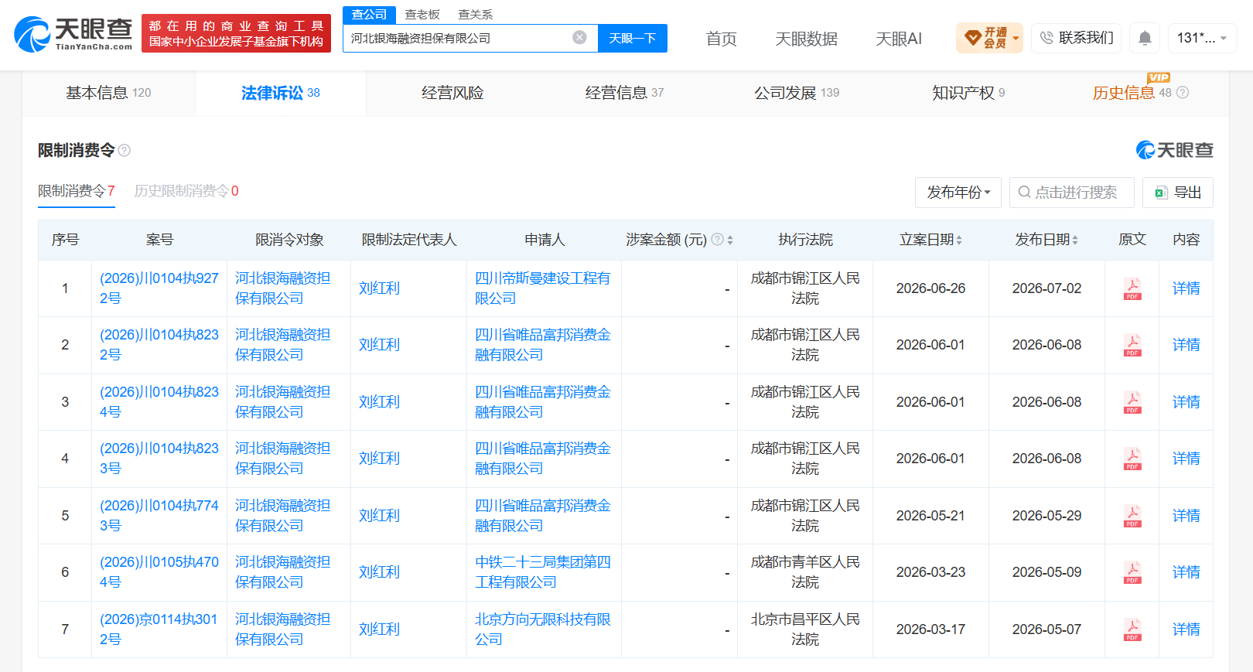Click the 点击进行搜索 filter search field

[1072, 193]
